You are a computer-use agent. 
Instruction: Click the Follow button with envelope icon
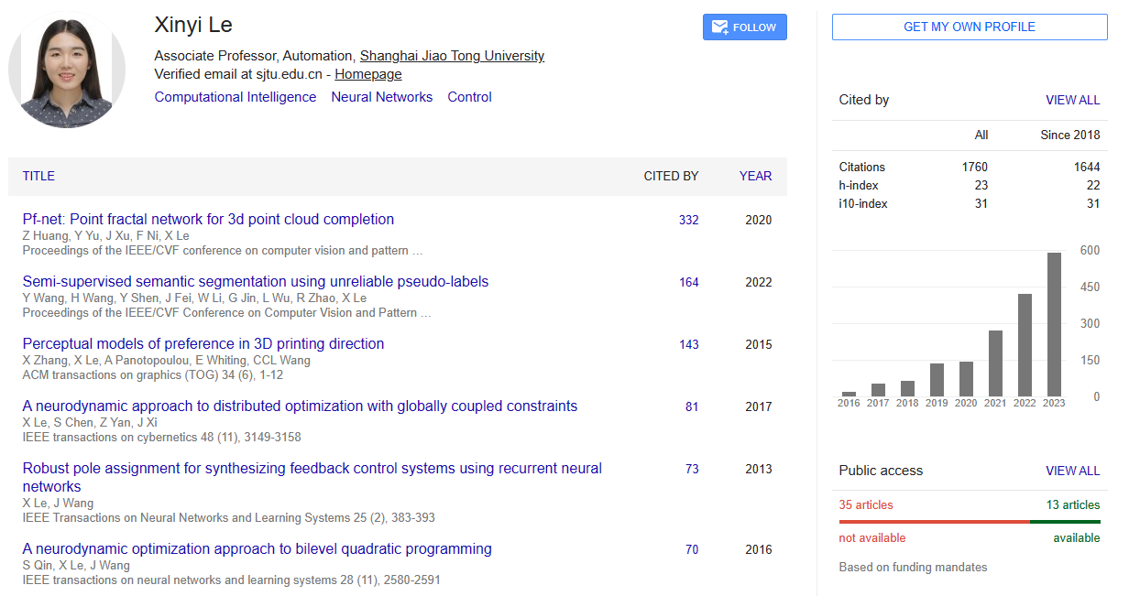(744, 27)
